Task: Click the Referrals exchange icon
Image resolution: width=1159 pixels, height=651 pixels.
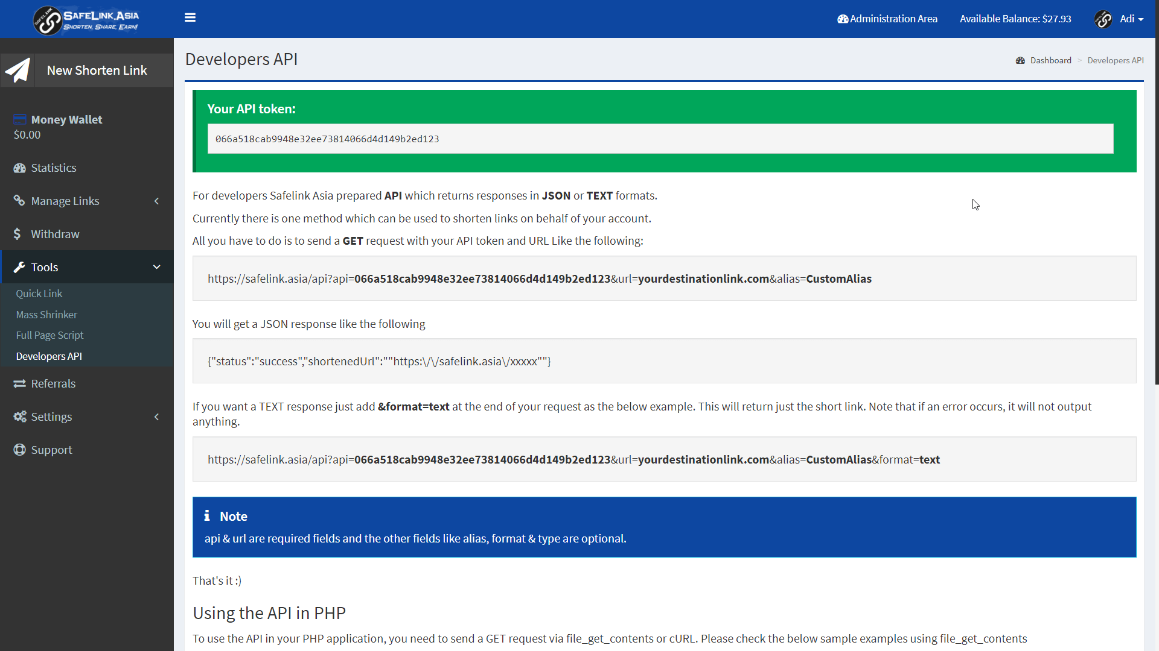Action: pyautogui.click(x=19, y=383)
